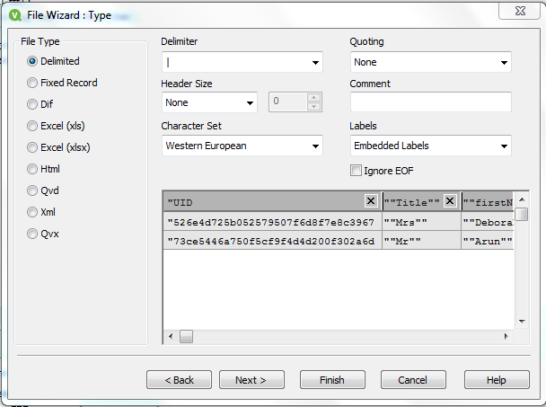This screenshot has height=407, width=546.
Task: Select the Delimited file type
Action: coord(32,61)
